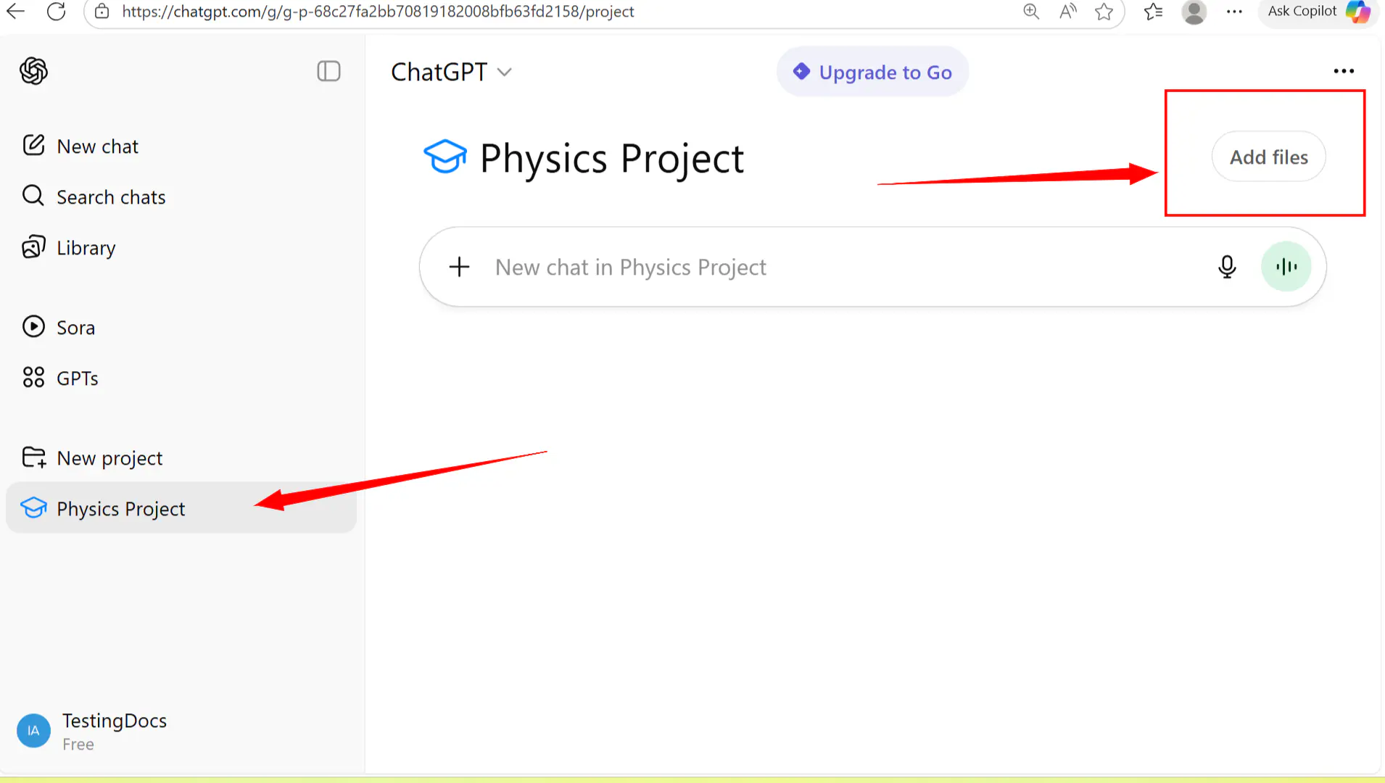Start voice mode with the waveform button
1385x783 pixels.
coord(1286,267)
